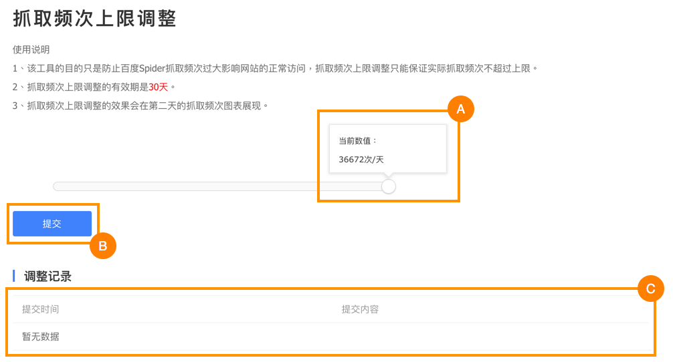Click the orange C marker badge
This screenshot has height=362, width=673.
[x=650, y=289]
